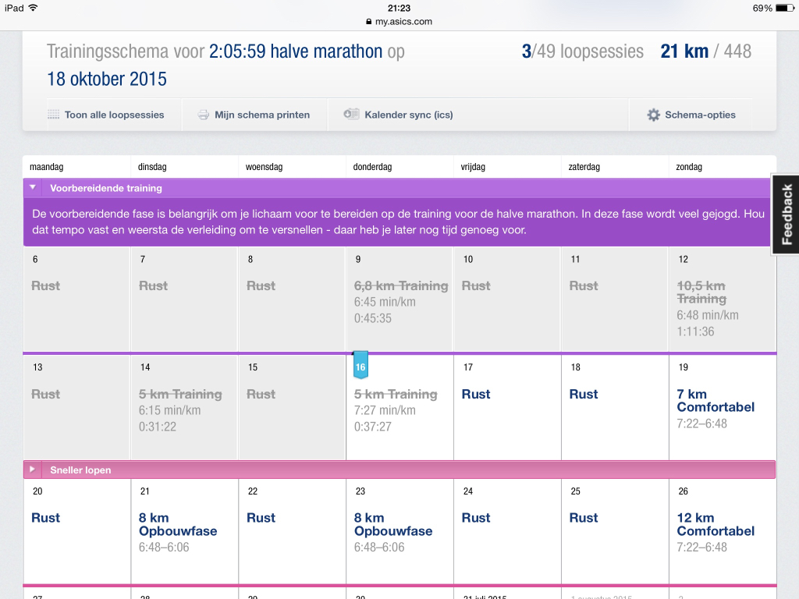Click the 'Mijn schema printen' link
Screen dimensions: 799x599
coord(263,115)
